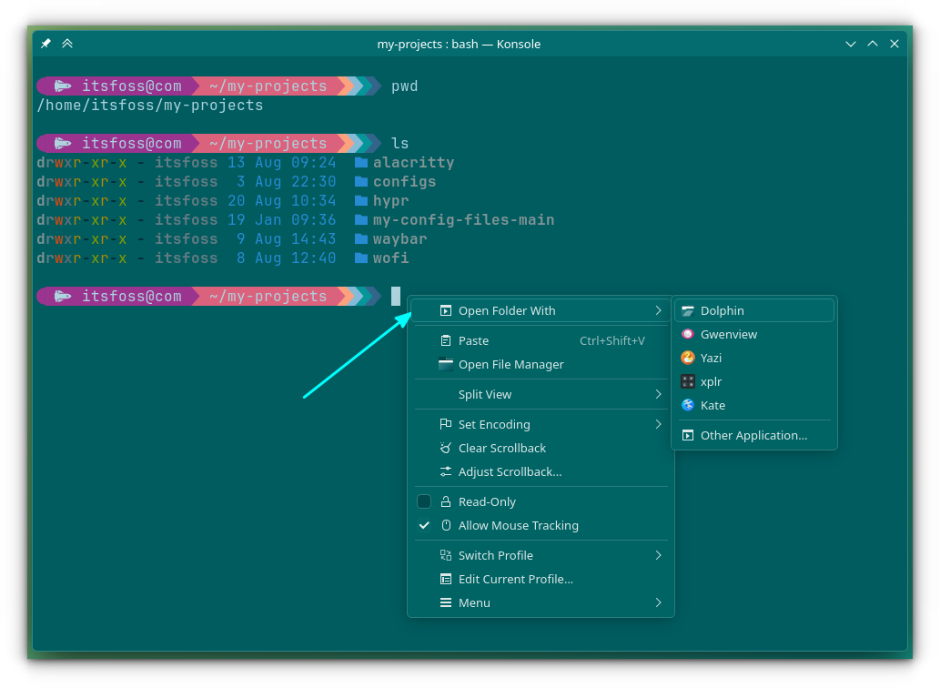
Task: Click the pin icon in title bar
Action: (45, 44)
